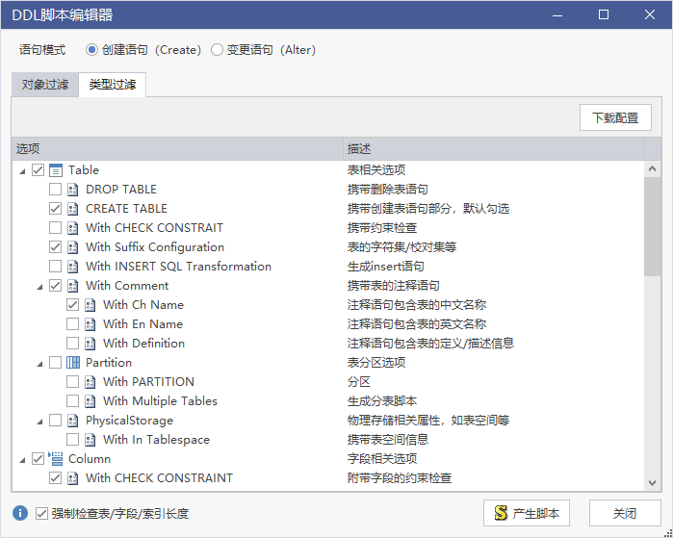
Task: Click the scrollbar down arrow
Action: (653, 482)
